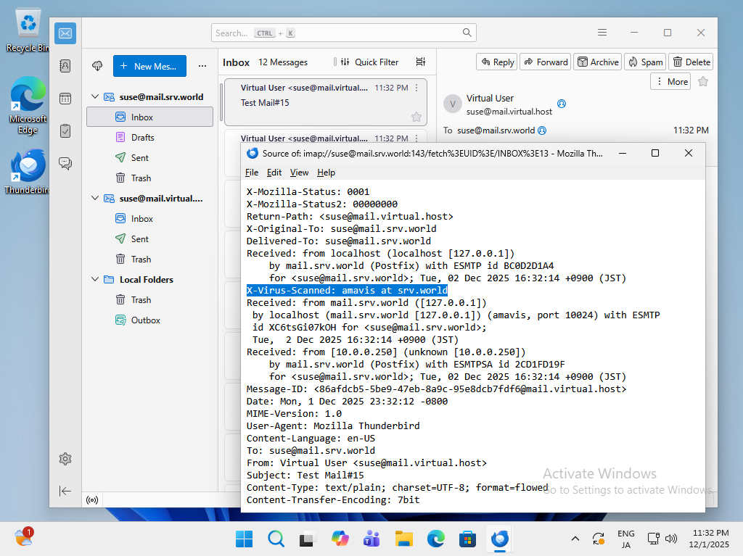Open the Chat space icon

pyautogui.click(x=65, y=163)
